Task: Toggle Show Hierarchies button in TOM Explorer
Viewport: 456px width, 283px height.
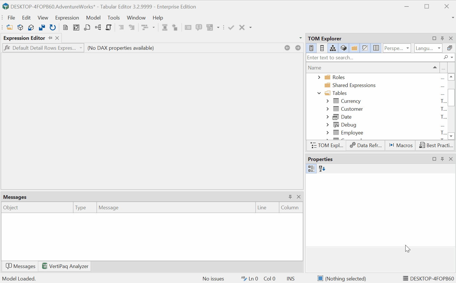Action: click(x=333, y=48)
